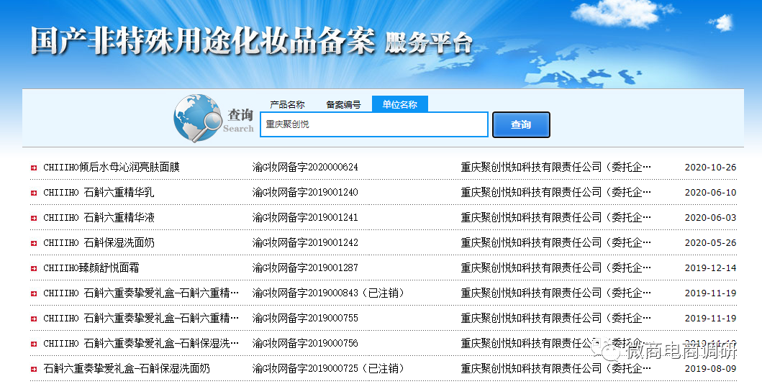762x384 pixels.
Task: Click record number 渝G妆网备字2019001241
Action: (x=304, y=217)
